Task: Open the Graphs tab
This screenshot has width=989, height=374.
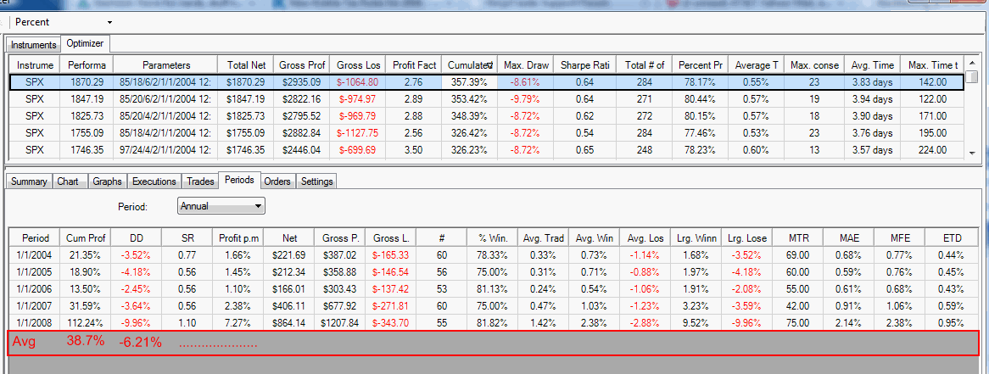Action: pyautogui.click(x=107, y=181)
